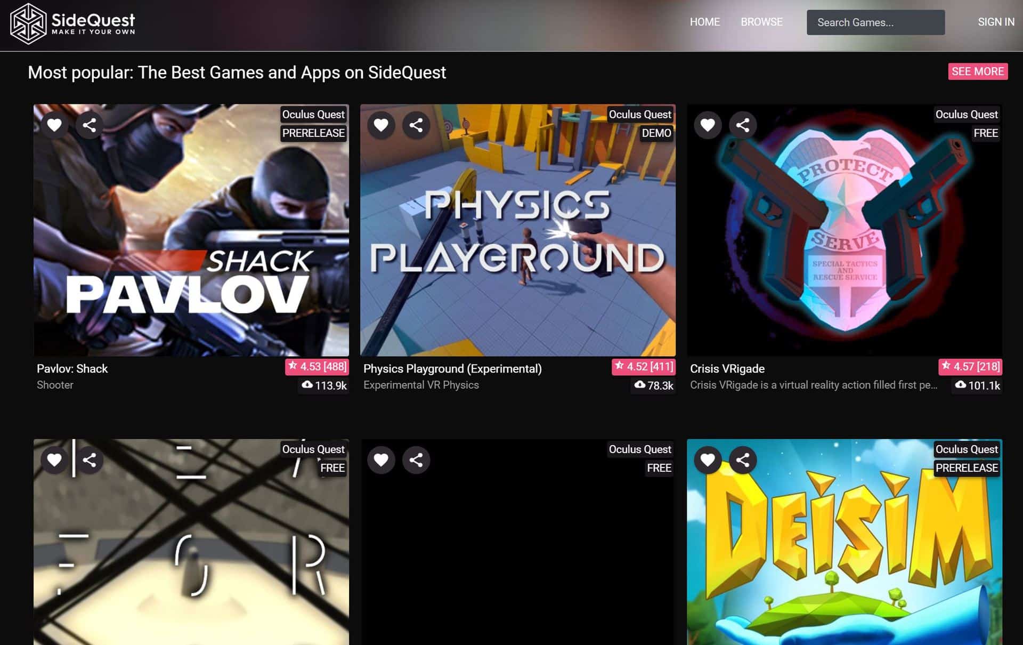1023x645 pixels.
Task: Favorite the blurry gray game card
Action: pos(54,460)
